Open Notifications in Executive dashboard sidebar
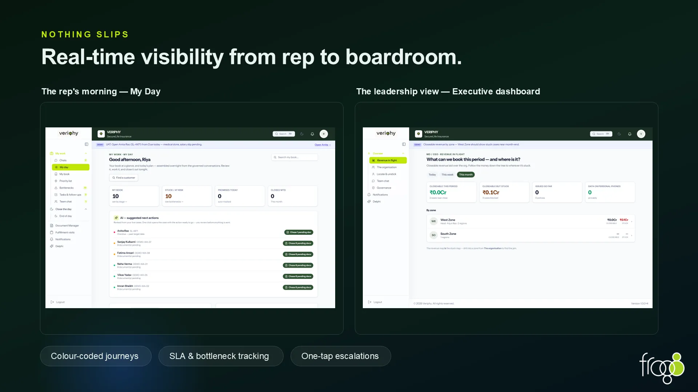 click(386, 195)
